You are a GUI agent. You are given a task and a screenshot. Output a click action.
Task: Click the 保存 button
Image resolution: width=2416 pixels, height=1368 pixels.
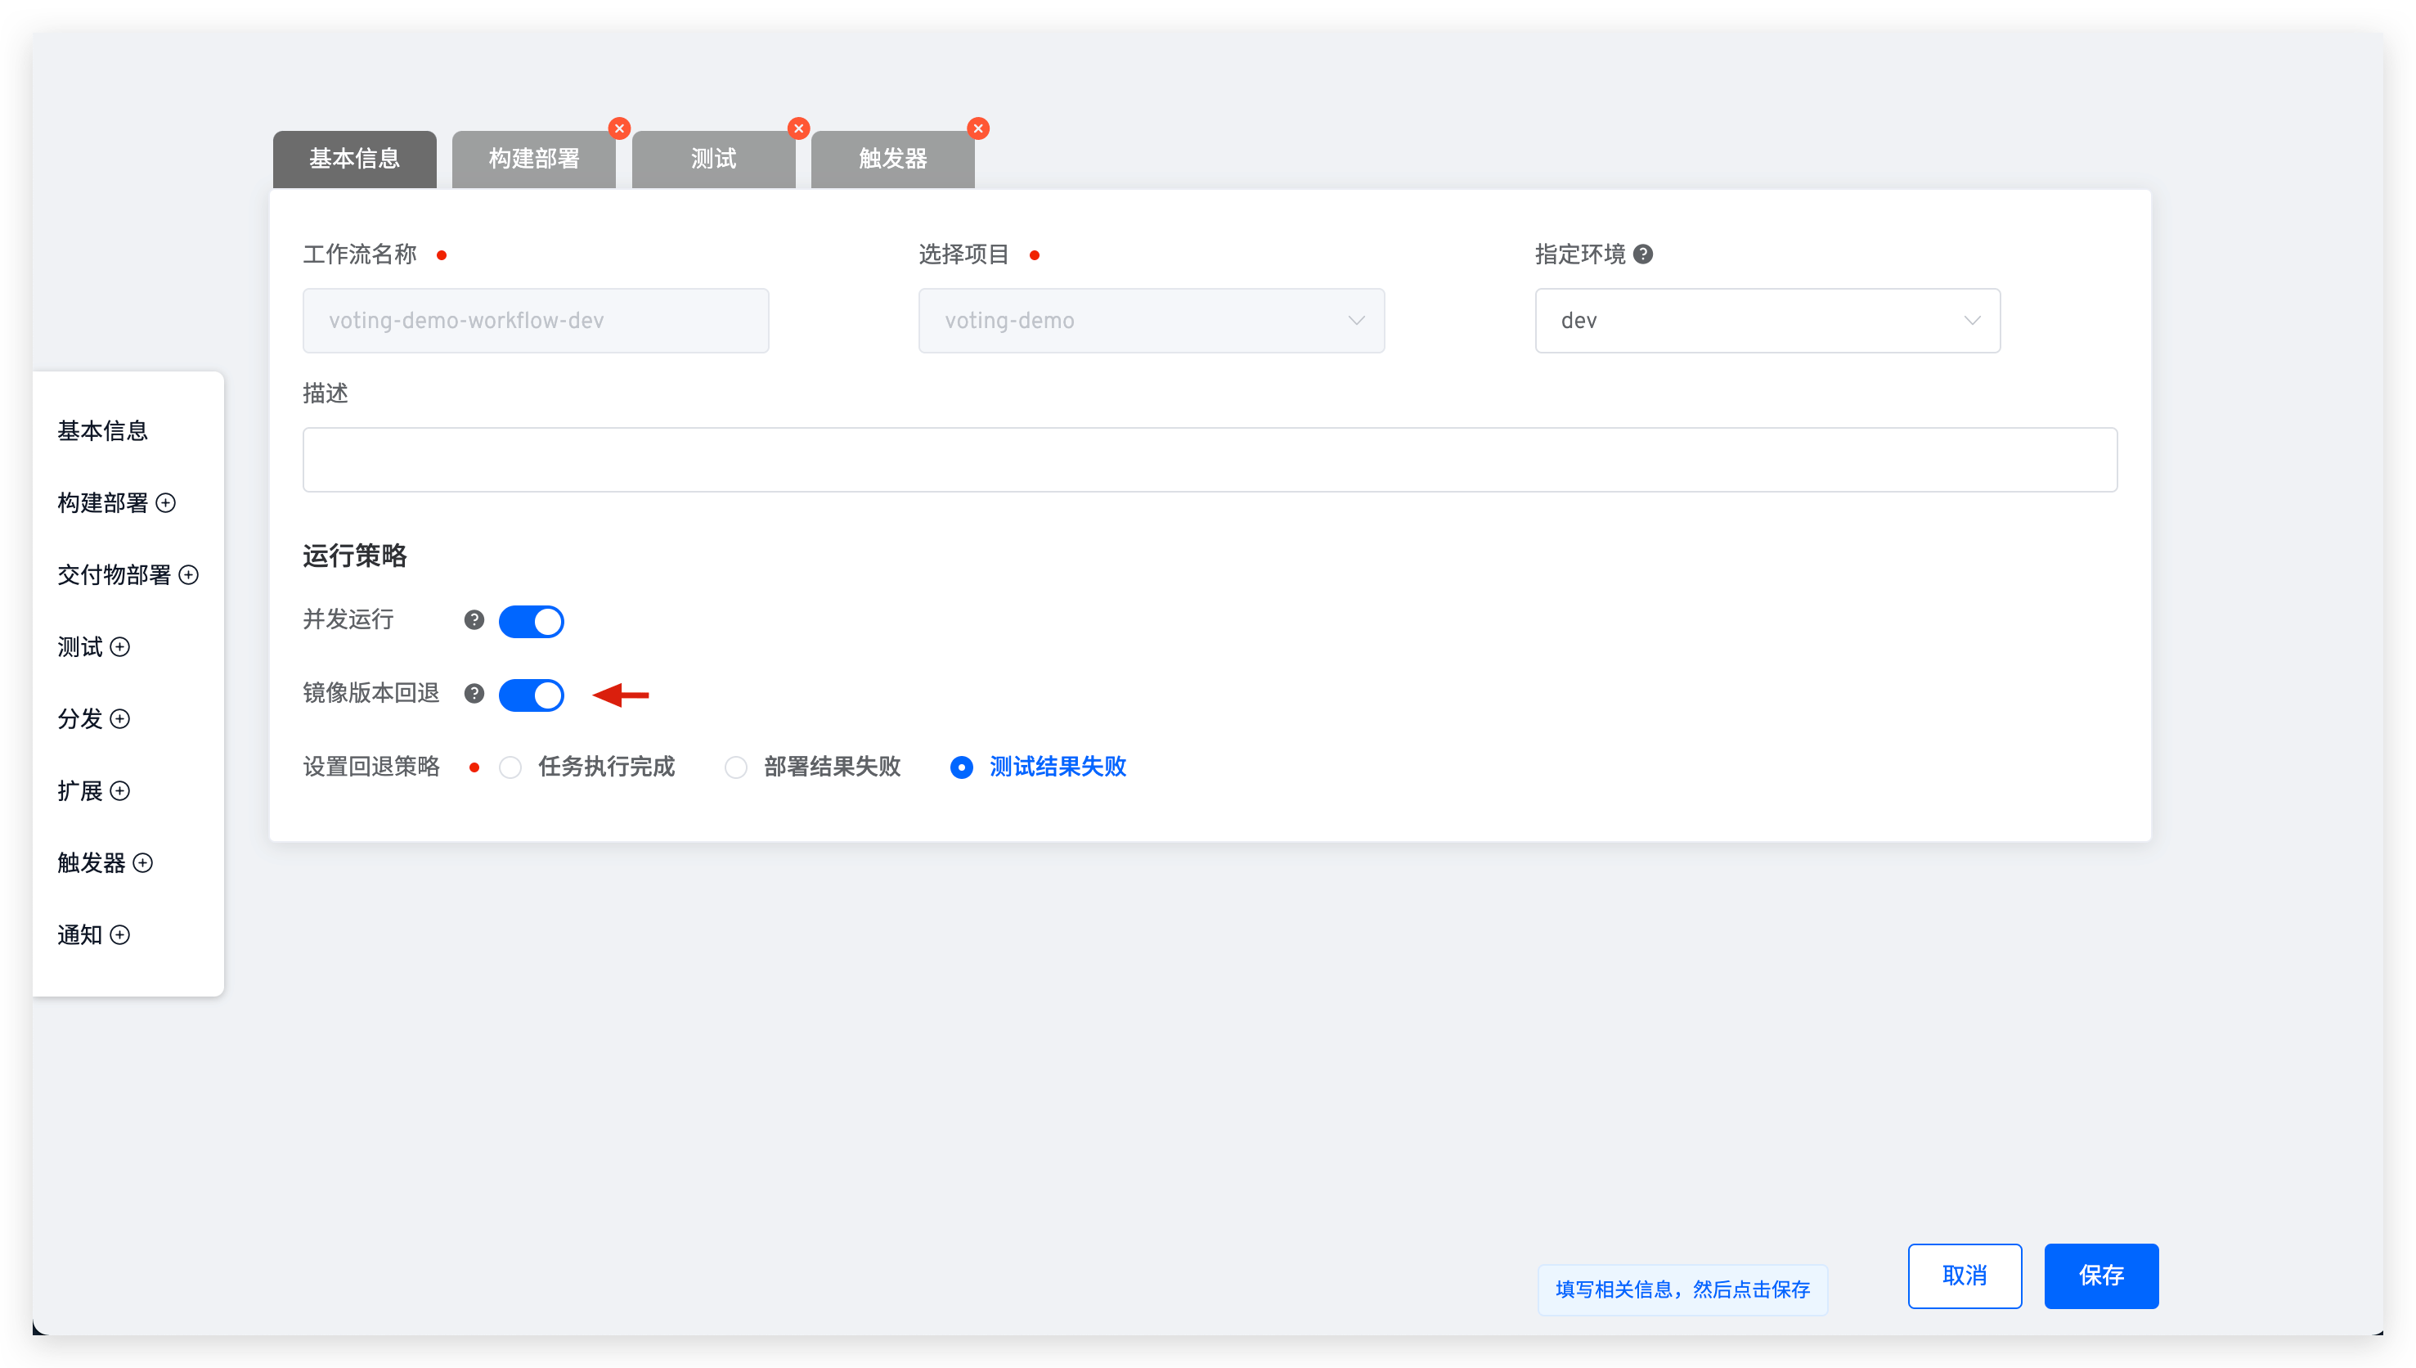pos(2100,1275)
